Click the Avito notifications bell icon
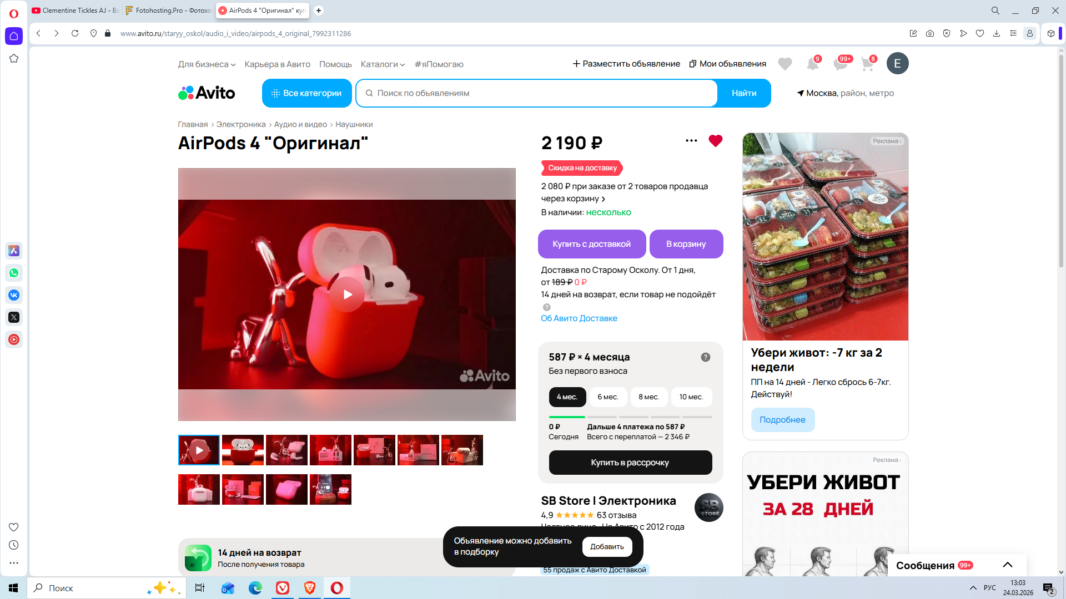1066x599 pixels. [x=812, y=64]
